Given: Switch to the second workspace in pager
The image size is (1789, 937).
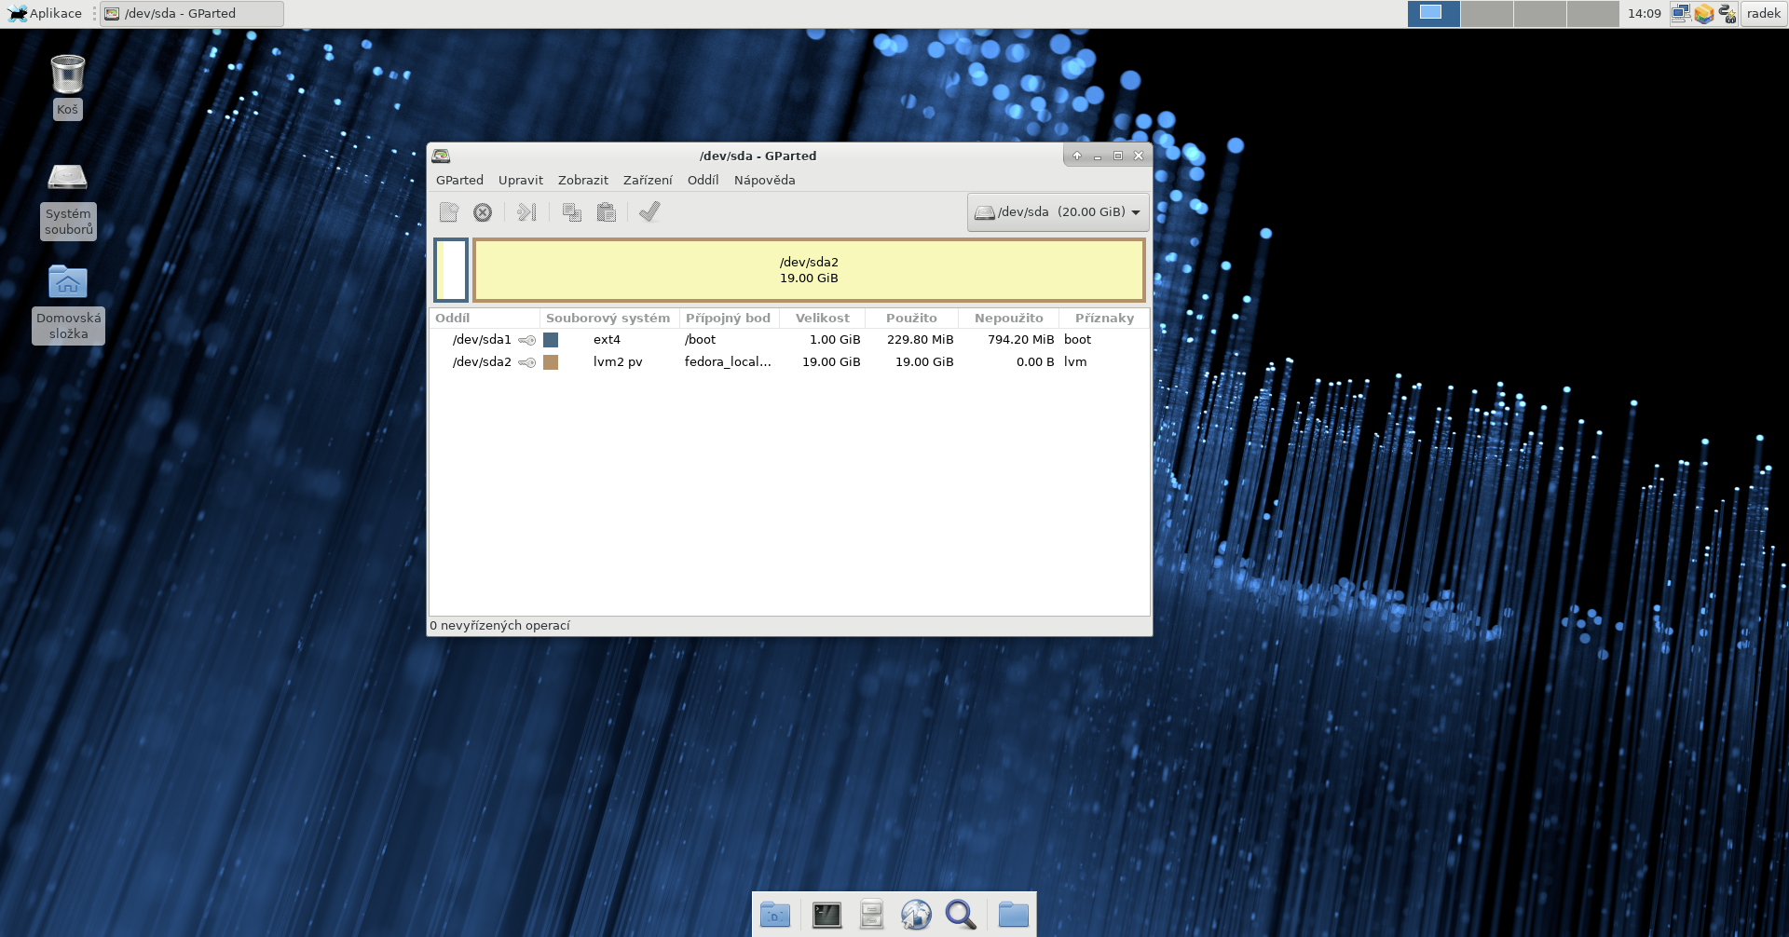Looking at the screenshot, I should (1486, 13).
